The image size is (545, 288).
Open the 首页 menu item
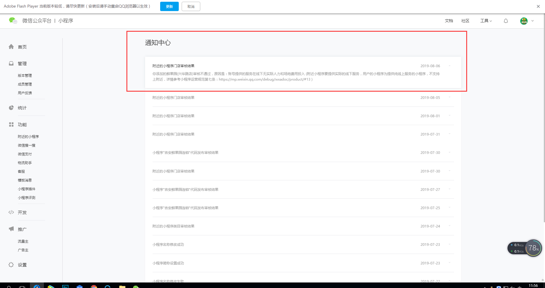click(22, 47)
